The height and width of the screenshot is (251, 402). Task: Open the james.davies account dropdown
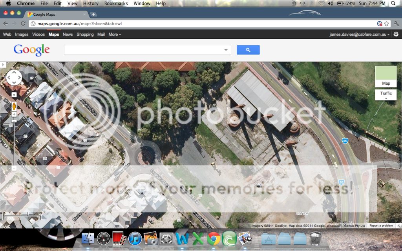359,35
